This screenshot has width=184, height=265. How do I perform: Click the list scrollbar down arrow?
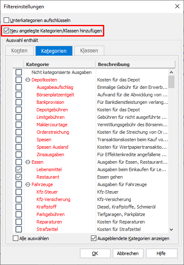171,230
